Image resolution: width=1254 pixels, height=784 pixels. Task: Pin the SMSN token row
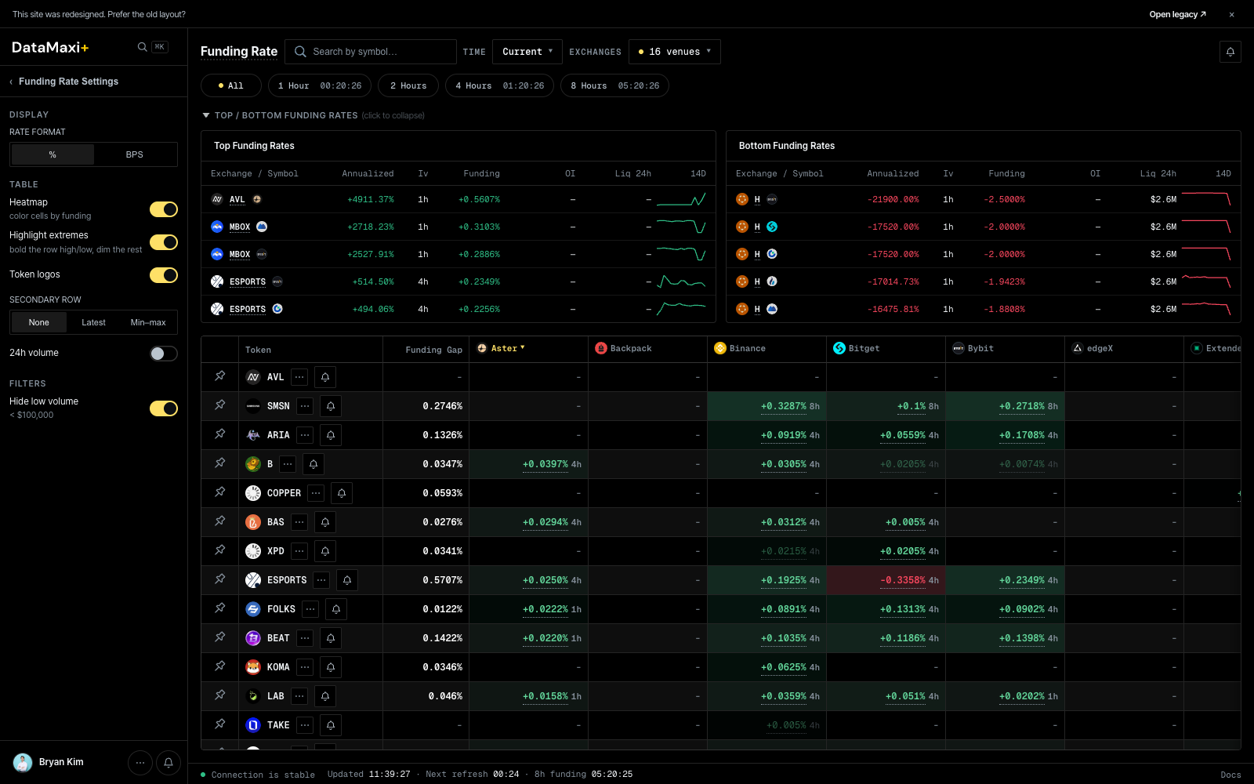[x=220, y=405]
